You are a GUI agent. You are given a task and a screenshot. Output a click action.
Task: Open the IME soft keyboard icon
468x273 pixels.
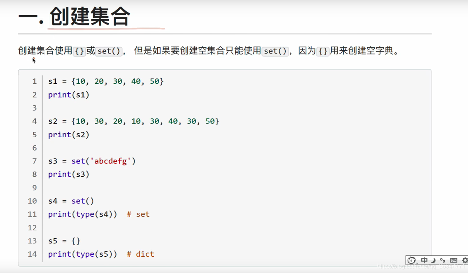pyautogui.click(x=454, y=261)
